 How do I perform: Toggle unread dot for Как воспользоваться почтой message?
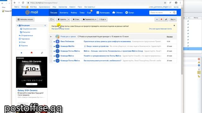[54, 61]
